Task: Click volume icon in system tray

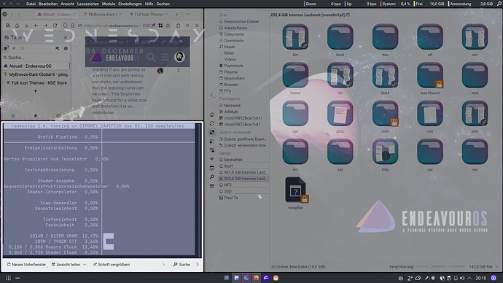Action: click(462, 278)
